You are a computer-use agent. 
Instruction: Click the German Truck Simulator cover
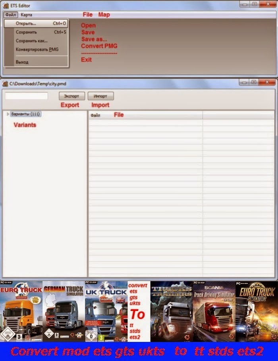point(64,311)
